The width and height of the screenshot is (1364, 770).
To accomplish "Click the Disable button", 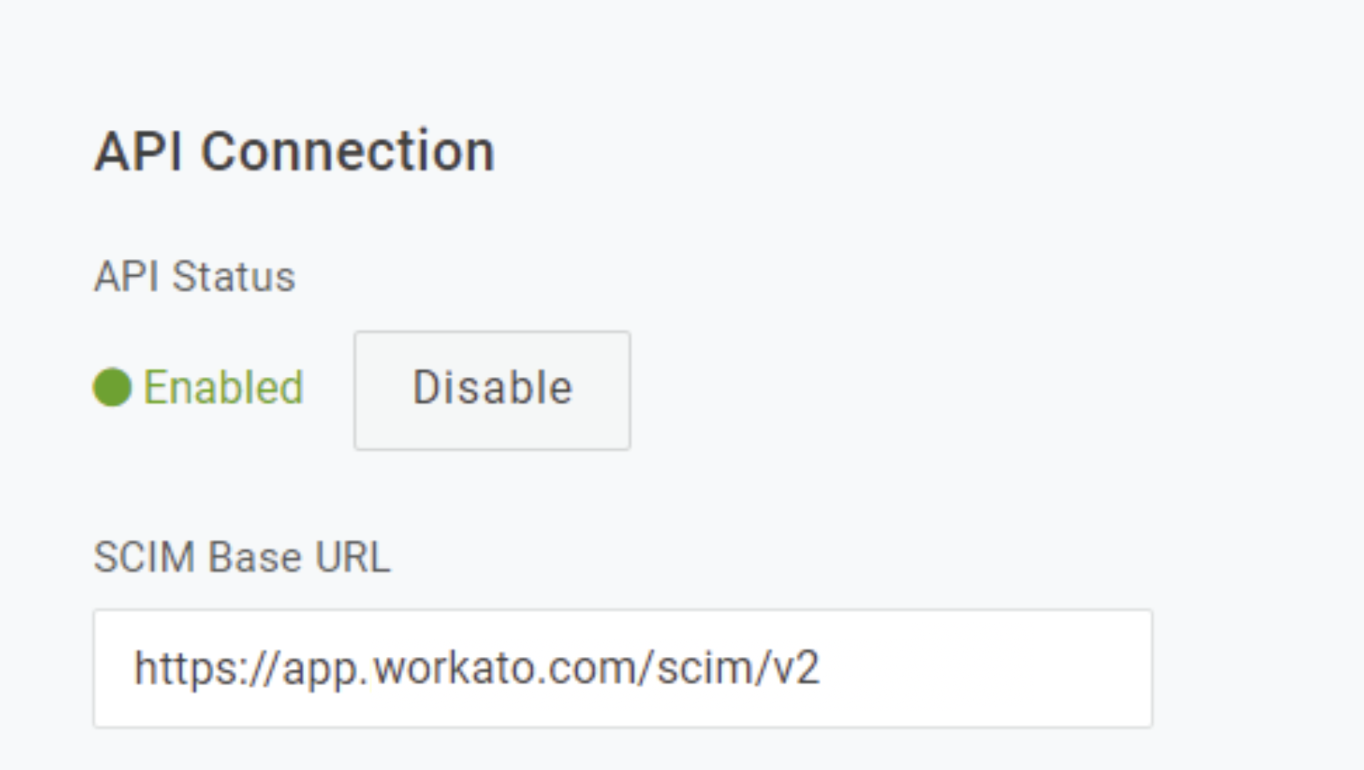I will click(492, 390).
